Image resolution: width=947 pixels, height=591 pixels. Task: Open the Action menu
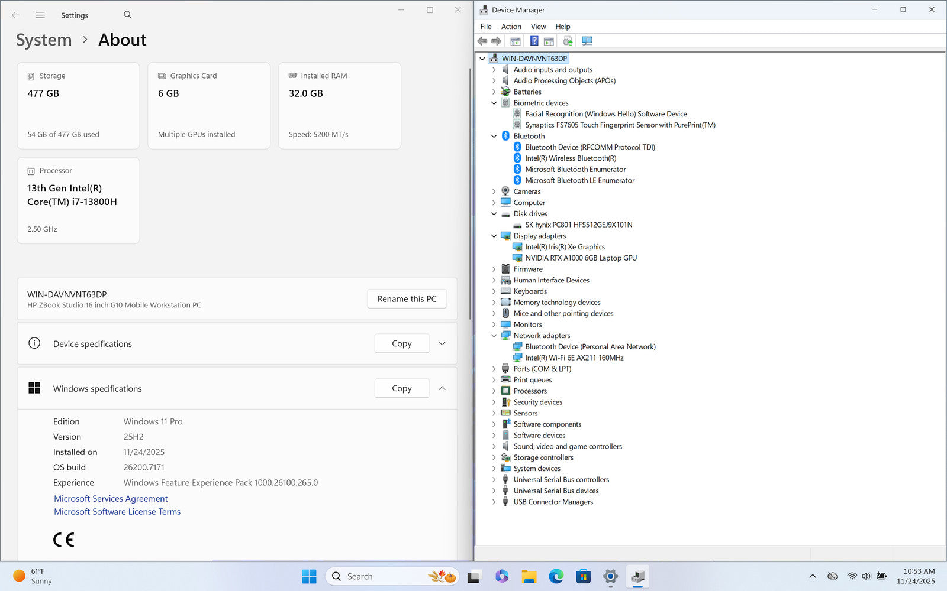pos(511,27)
